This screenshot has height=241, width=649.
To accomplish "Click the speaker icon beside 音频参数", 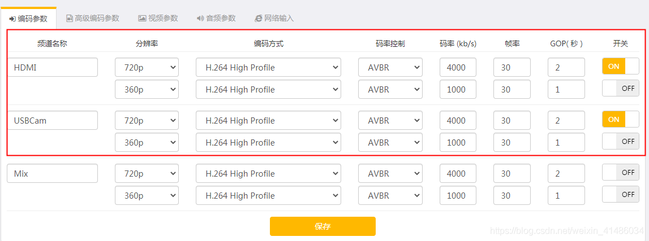I will (x=200, y=18).
